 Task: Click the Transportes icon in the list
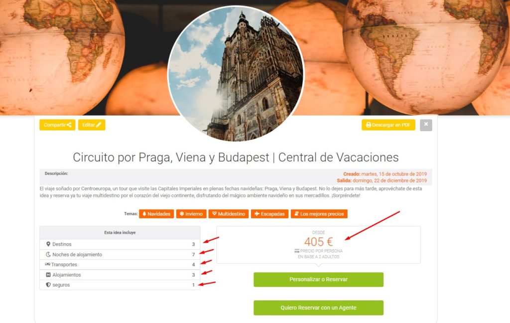47,264
